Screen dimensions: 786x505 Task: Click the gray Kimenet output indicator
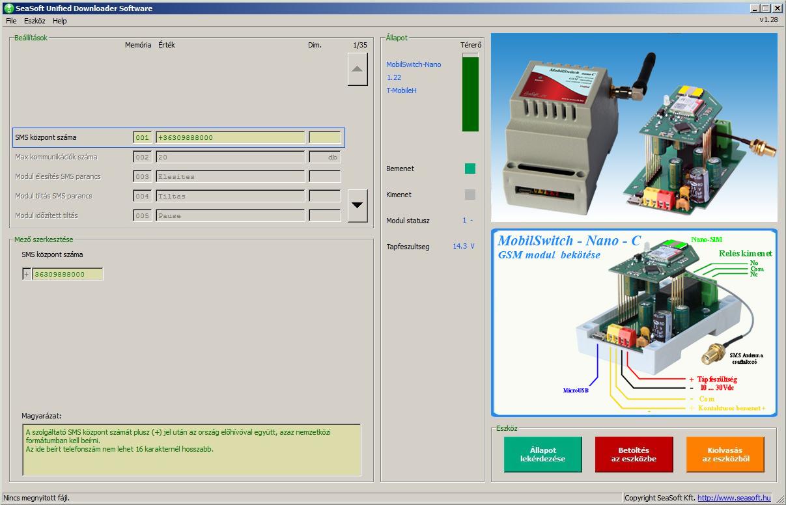pyautogui.click(x=470, y=195)
